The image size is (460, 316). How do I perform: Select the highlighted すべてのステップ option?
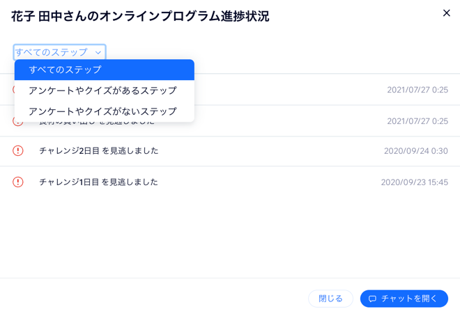coord(104,70)
